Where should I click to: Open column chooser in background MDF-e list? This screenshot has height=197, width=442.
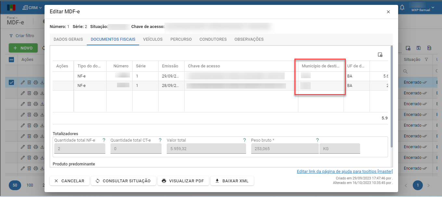pyautogui.click(x=408, y=48)
